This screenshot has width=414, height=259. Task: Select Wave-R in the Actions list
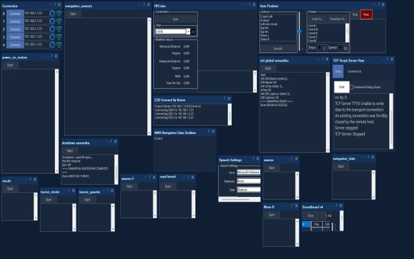click(x=265, y=39)
